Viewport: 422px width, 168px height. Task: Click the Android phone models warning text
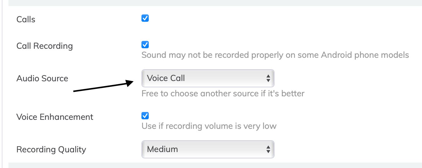275,55
